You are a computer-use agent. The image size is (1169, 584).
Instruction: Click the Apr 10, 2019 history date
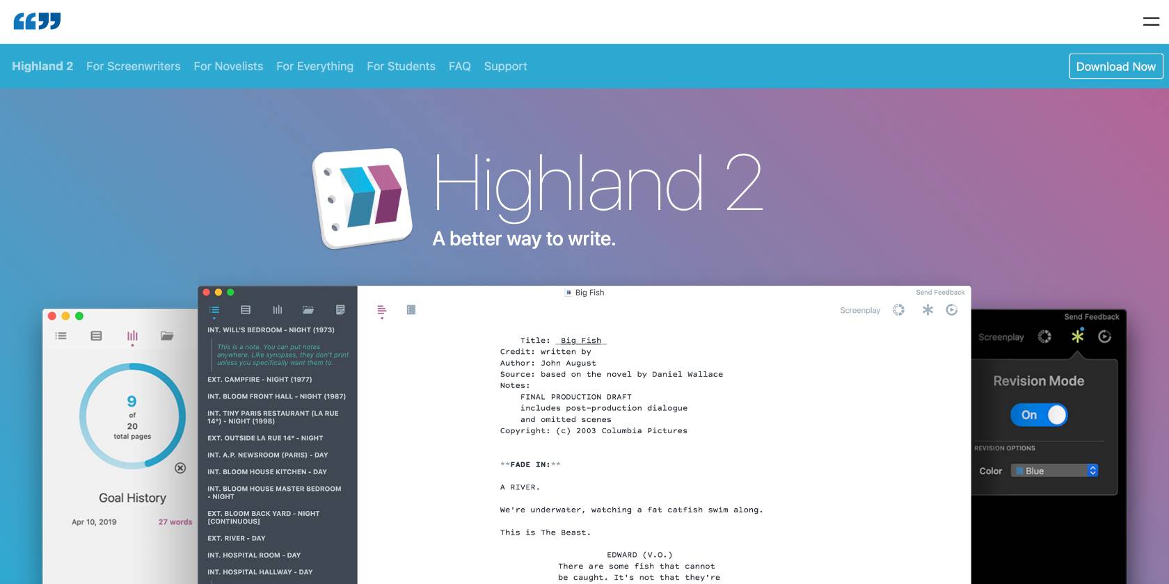(94, 522)
